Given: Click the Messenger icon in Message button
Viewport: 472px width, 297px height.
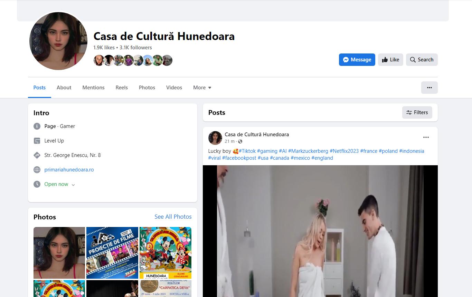Looking at the screenshot, I should [346, 60].
